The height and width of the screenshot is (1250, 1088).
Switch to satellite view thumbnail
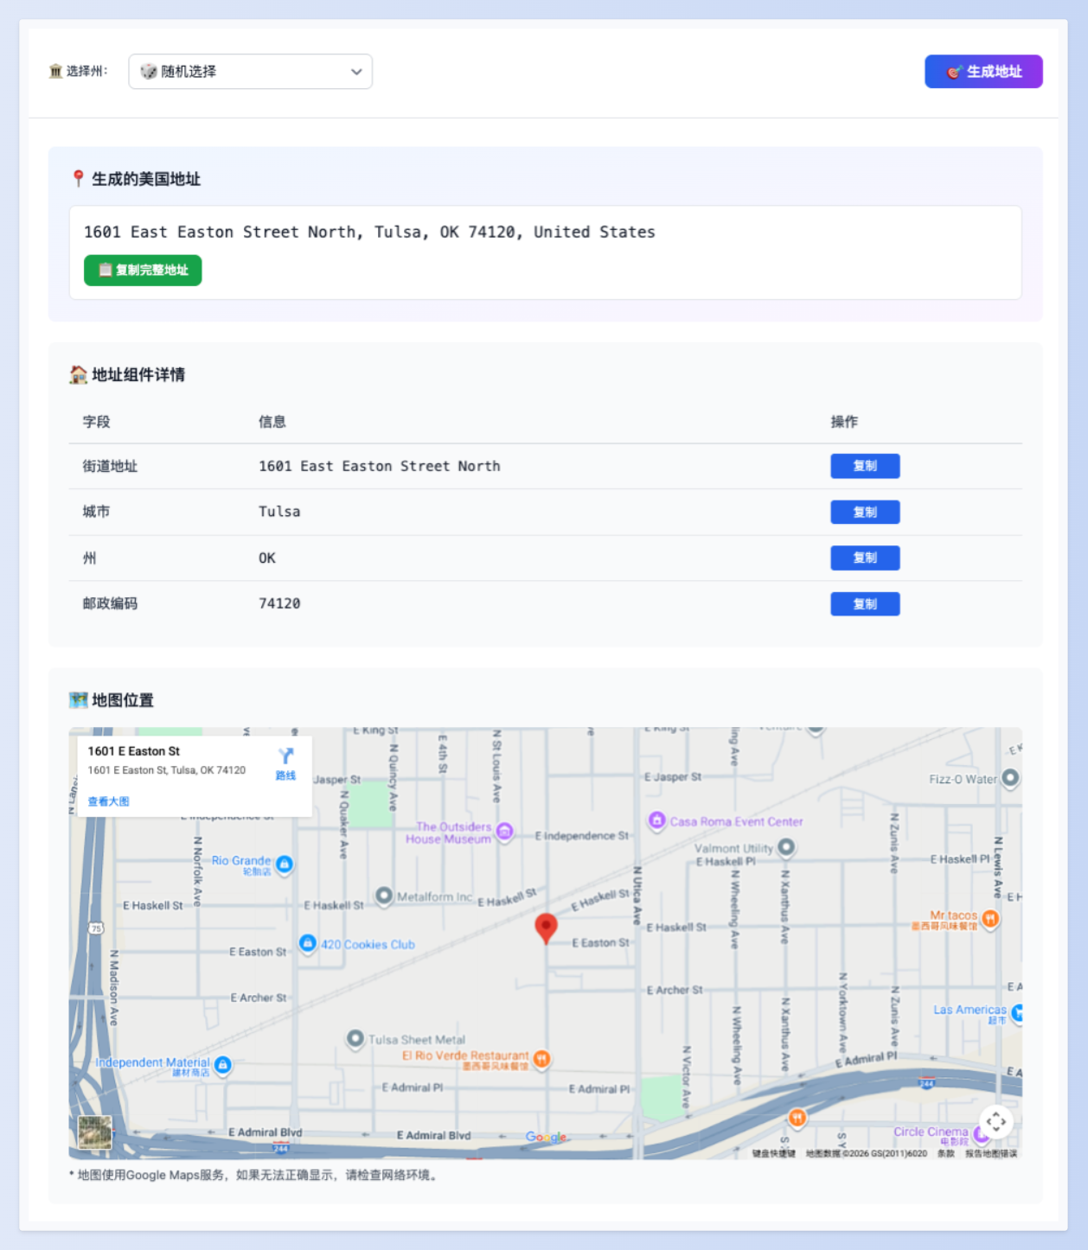point(95,1132)
